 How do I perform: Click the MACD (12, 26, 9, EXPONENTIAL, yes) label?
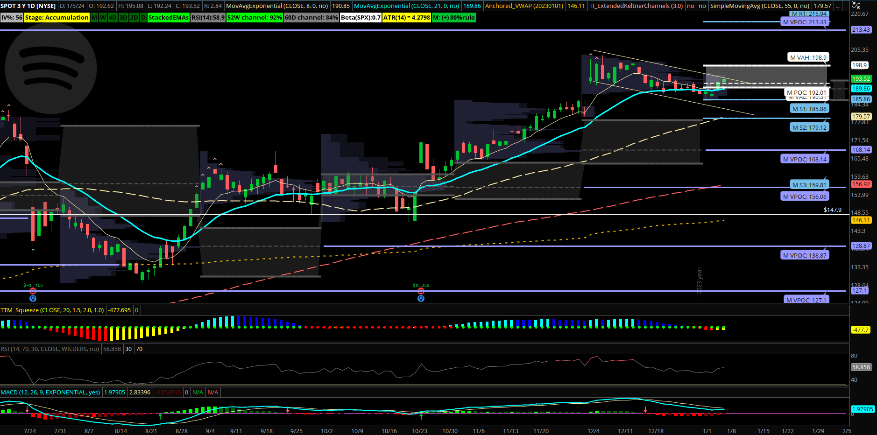(50, 392)
